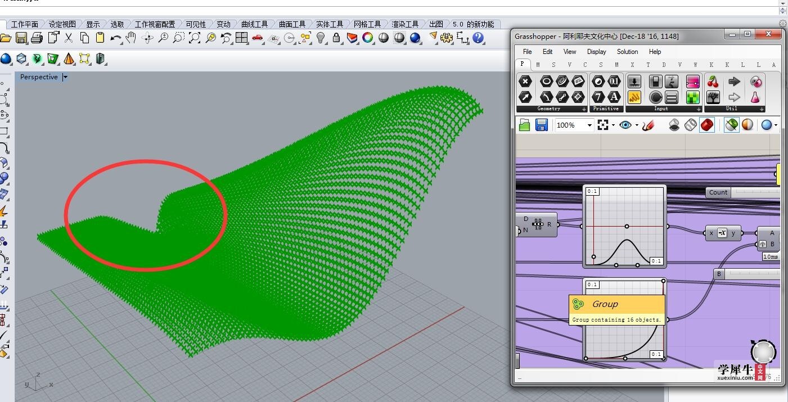The height and width of the screenshot is (402, 788).
Task: Enable wireframe preview mode in Grasshopper
Action: pyautogui.click(x=691, y=125)
